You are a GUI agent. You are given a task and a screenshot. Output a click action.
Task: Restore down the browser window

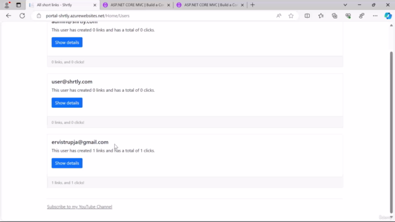point(373,5)
